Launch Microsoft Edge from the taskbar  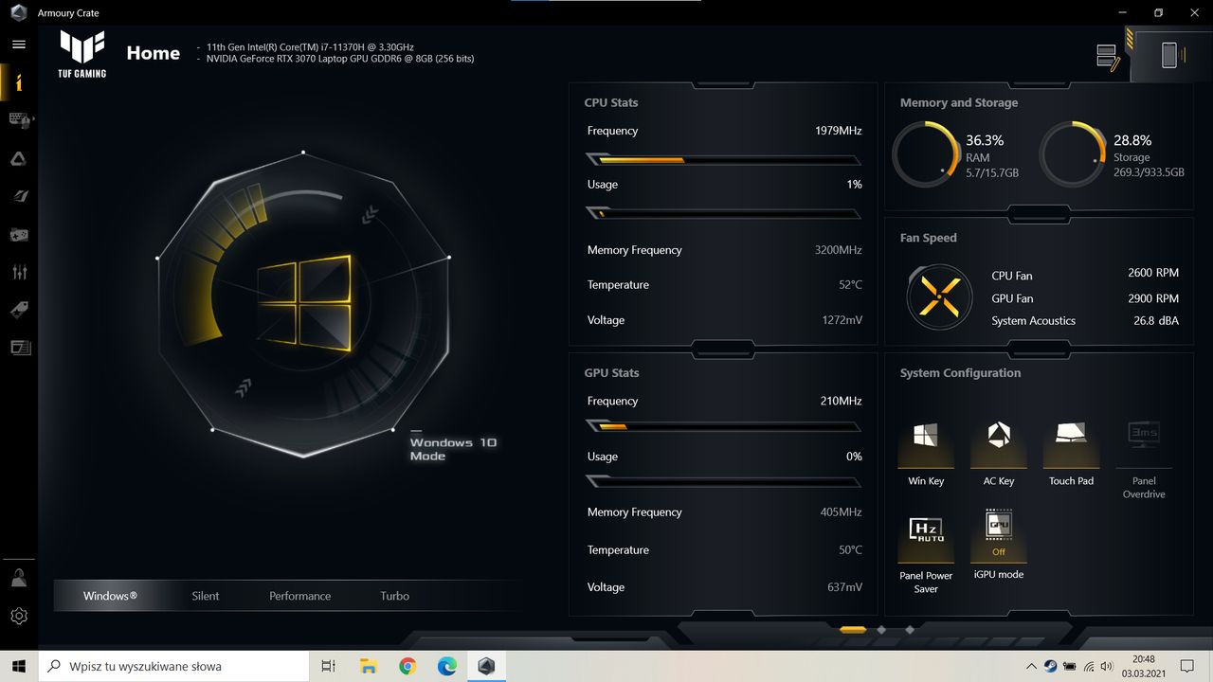[x=447, y=666]
